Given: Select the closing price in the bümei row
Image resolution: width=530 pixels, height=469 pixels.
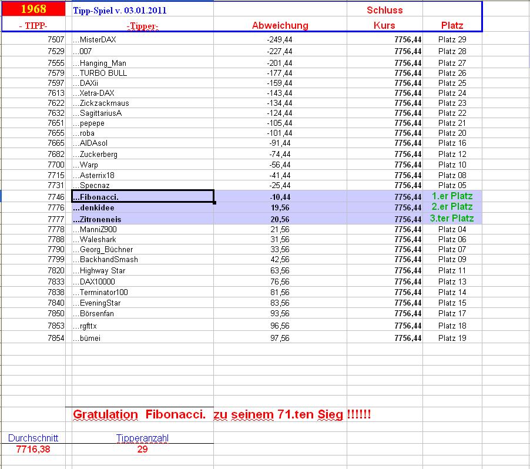Looking at the screenshot, I should [408, 338].
